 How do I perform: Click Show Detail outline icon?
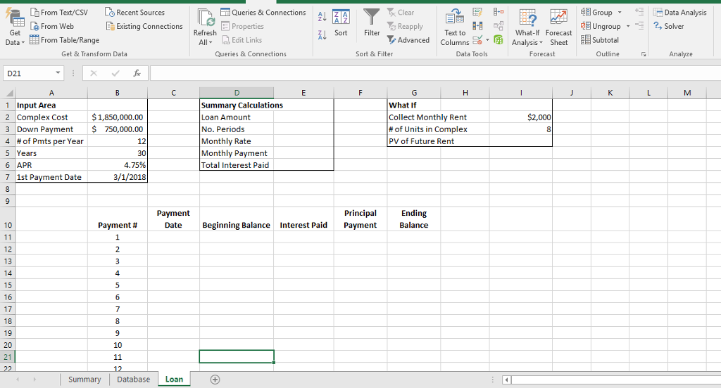(x=639, y=12)
